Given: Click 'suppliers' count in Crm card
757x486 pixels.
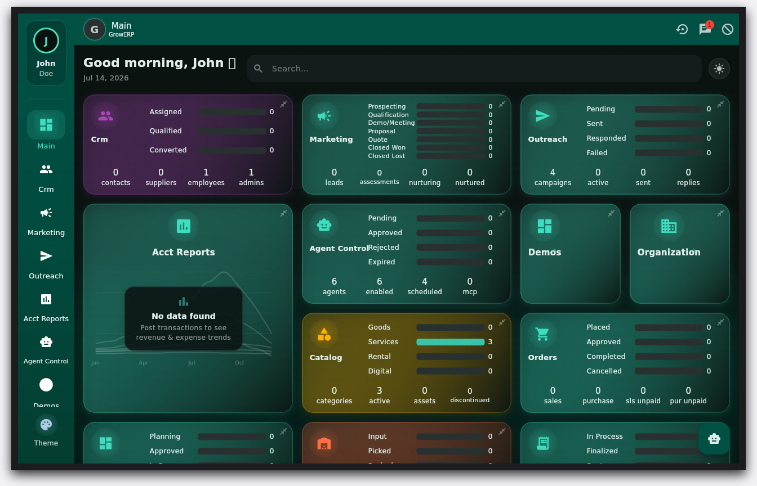Looking at the screenshot, I should coord(161,177).
